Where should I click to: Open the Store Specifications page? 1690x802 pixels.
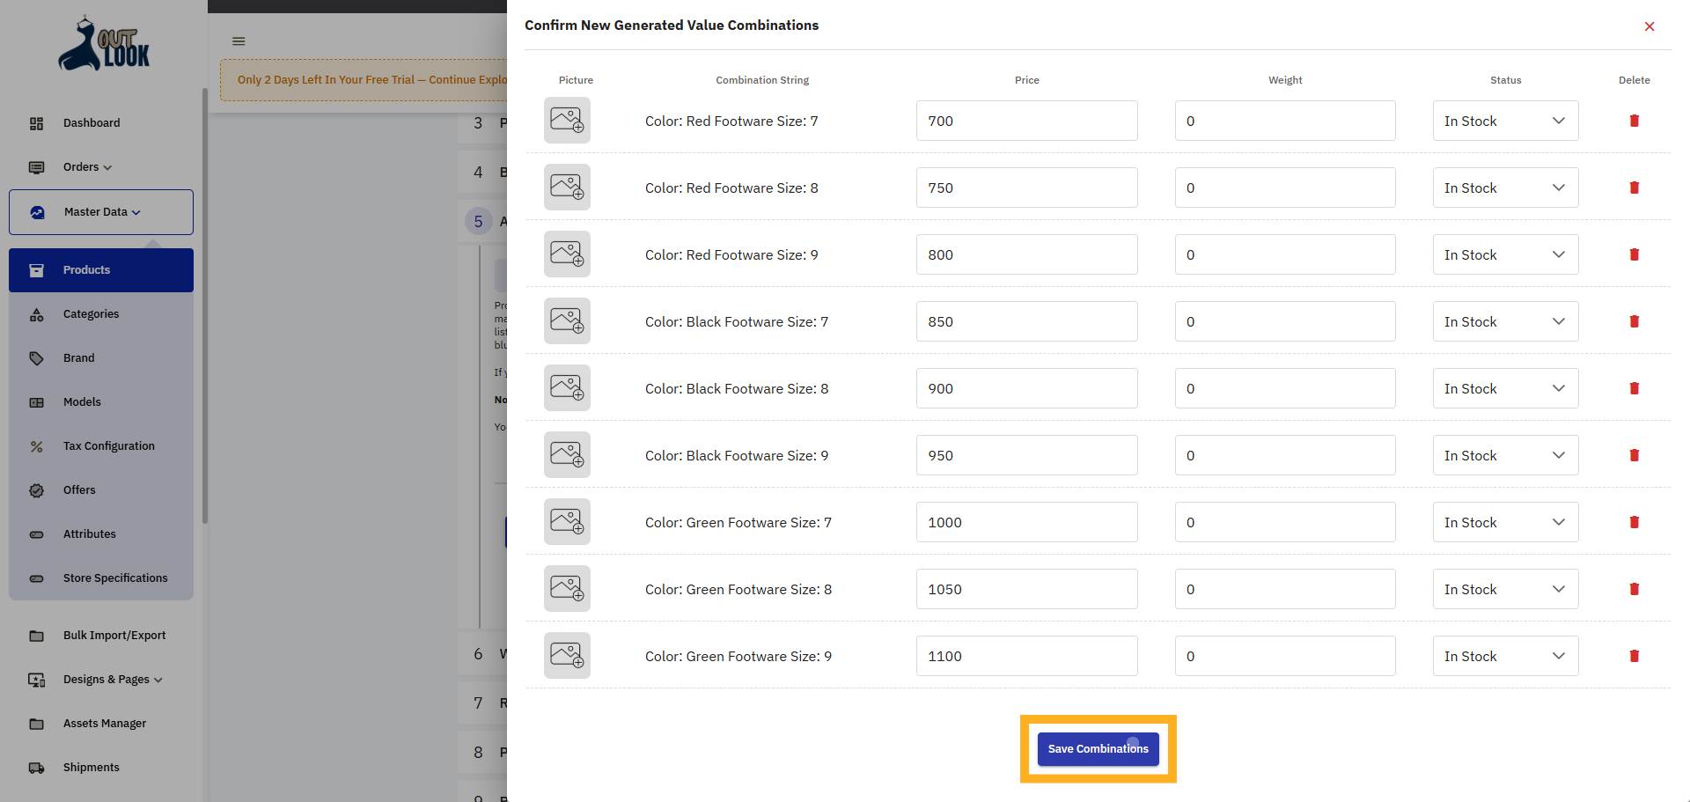(115, 578)
